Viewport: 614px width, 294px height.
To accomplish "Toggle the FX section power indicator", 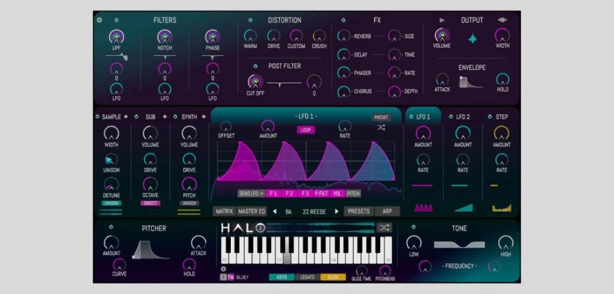I will (x=343, y=20).
